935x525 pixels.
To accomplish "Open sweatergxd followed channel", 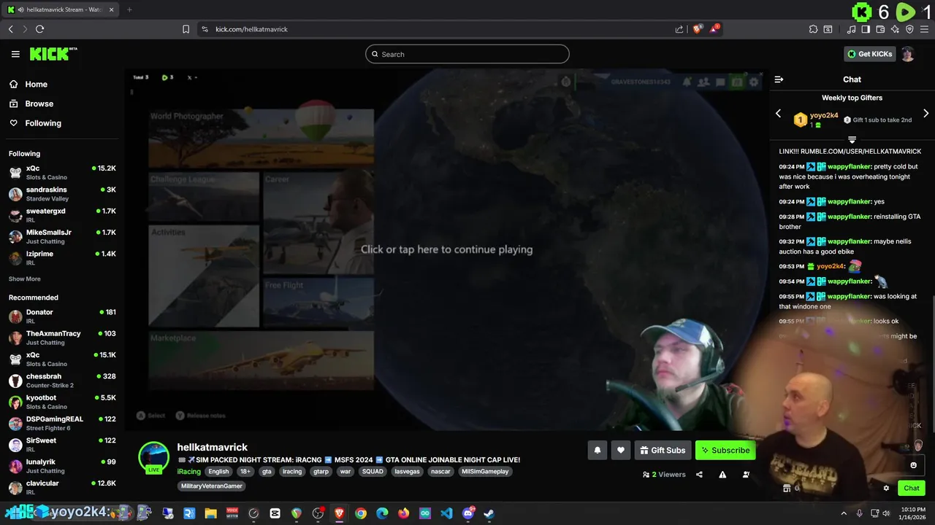I will 62,215.
